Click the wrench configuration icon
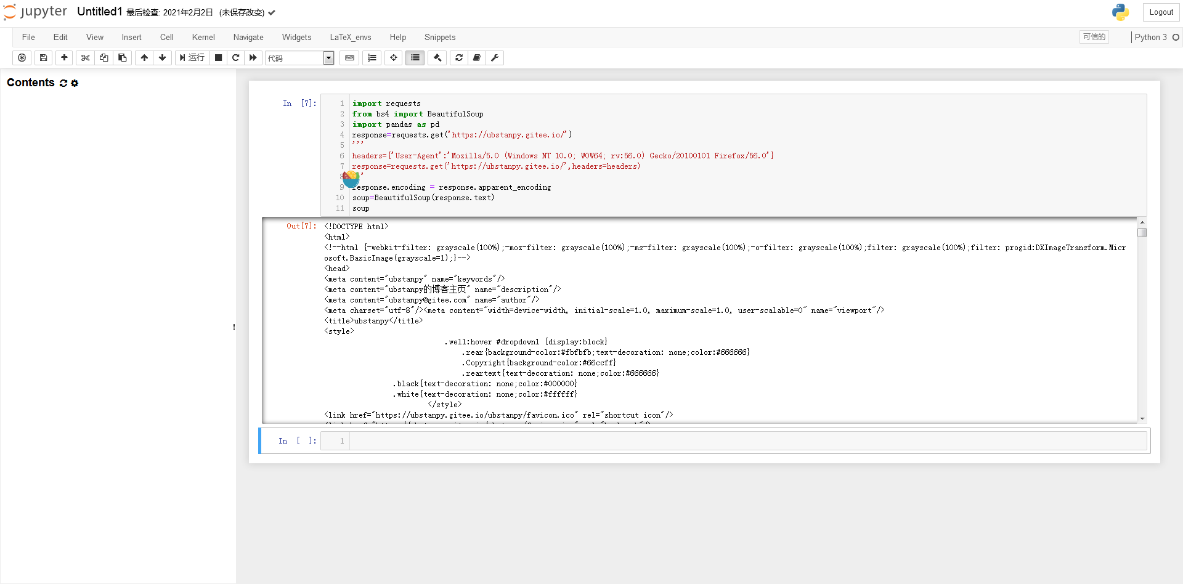Viewport: 1183px width, 584px height. pyautogui.click(x=495, y=58)
